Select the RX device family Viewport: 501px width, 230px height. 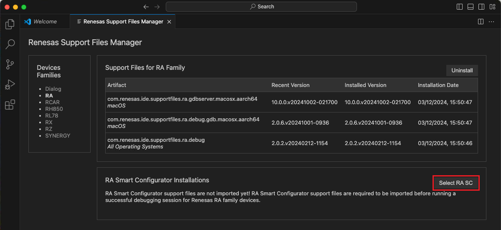point(49,122)
